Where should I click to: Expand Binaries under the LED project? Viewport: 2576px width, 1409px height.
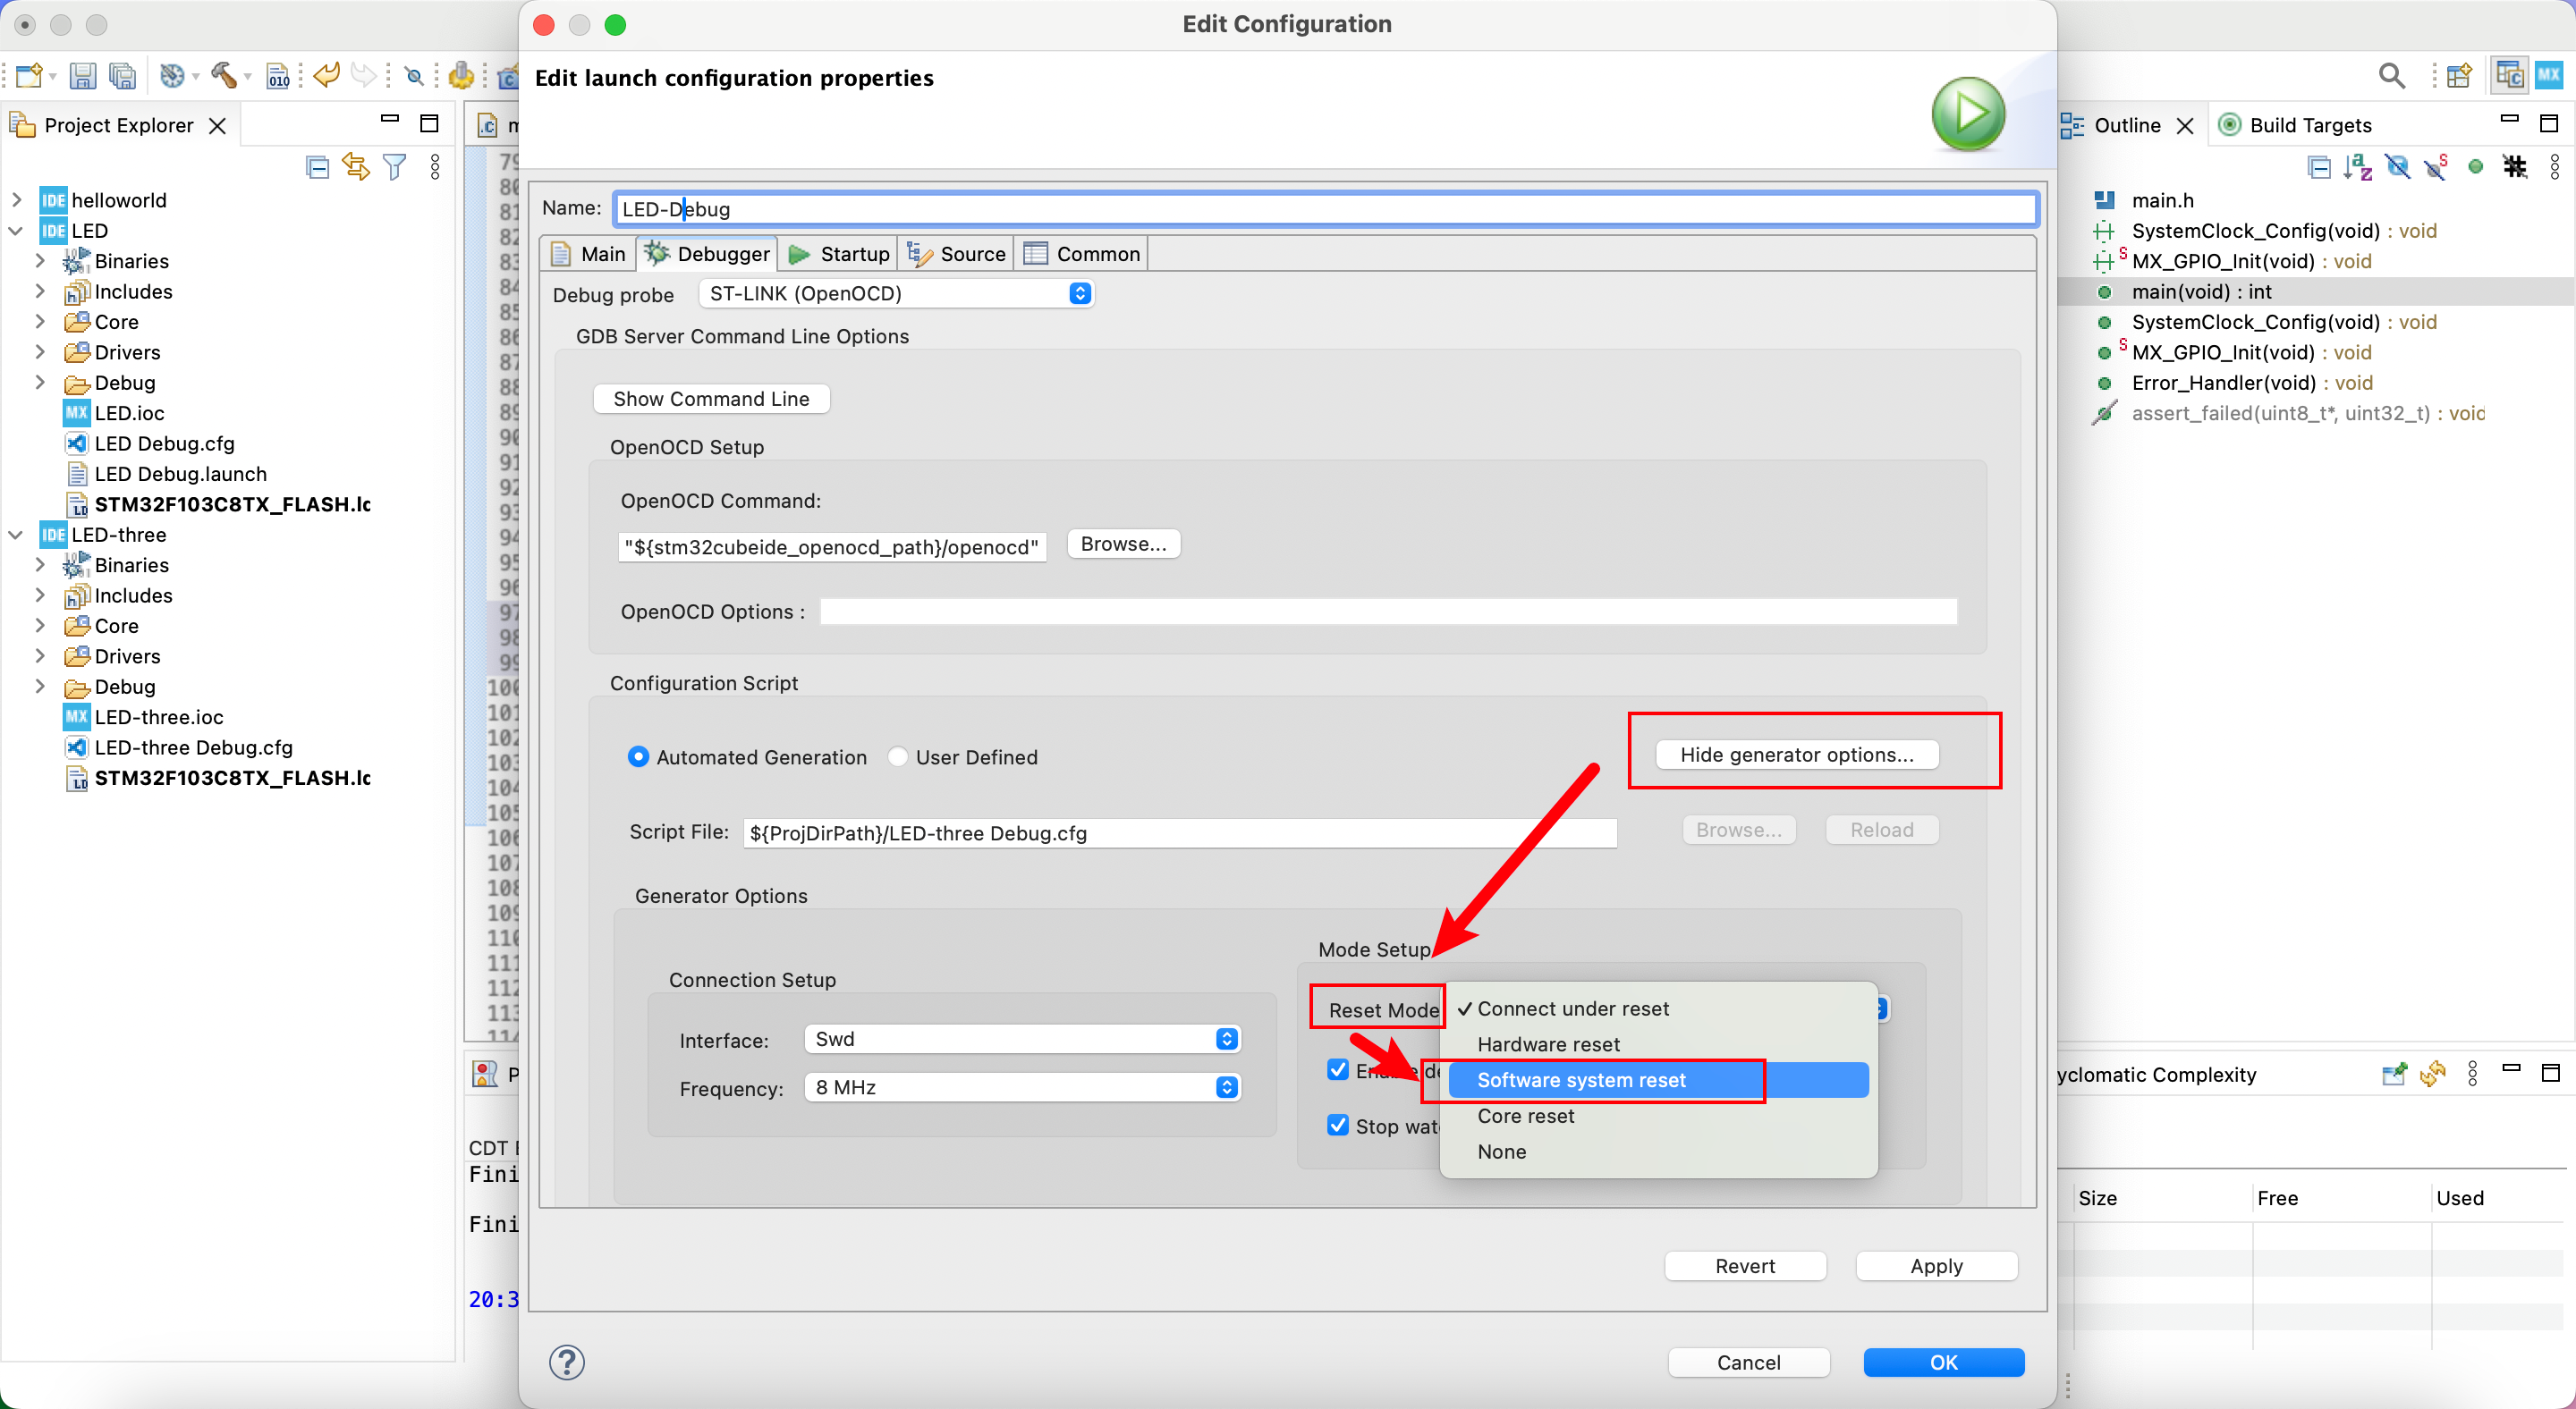coord(40,261)
